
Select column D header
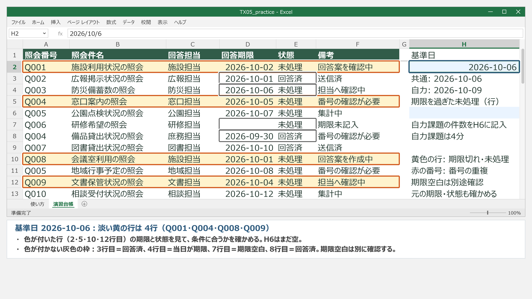pyautogui.click(x=248, y=44)
